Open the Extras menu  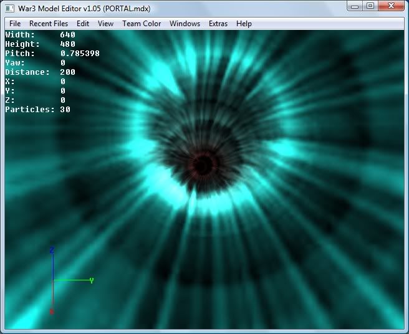[218, 24]
